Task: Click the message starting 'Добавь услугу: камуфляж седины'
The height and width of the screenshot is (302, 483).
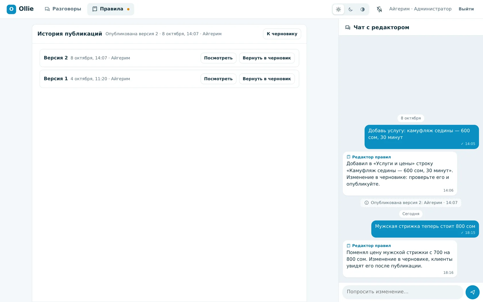Action: pos(422,137)
